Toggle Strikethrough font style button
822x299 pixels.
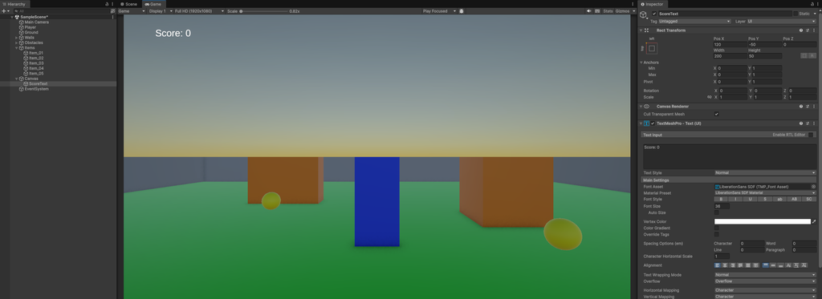coord(765,199)
